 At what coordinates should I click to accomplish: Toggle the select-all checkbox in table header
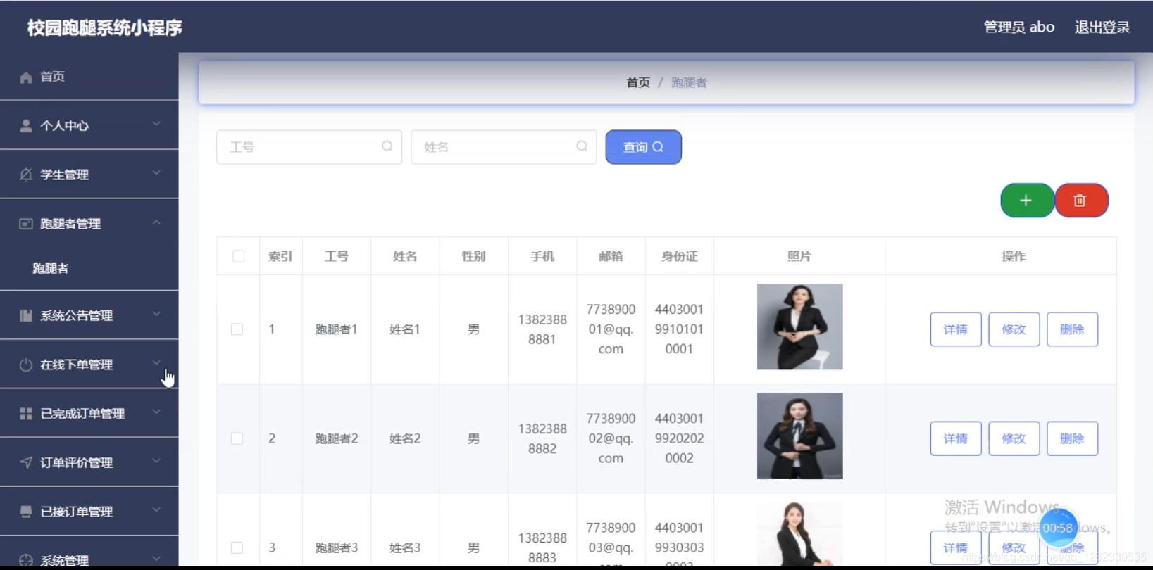pyautogui.click(x=239, y=256)
